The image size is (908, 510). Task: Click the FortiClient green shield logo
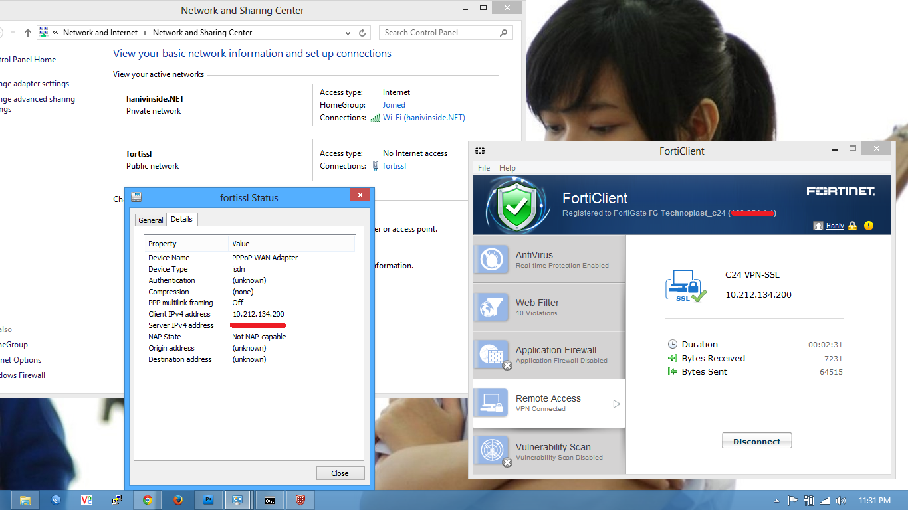coord(516,206)
